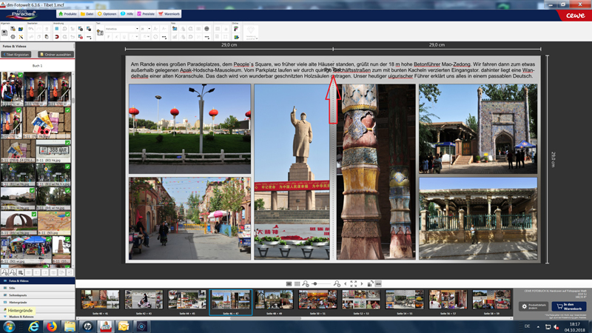Open the Optionen menu

pyautogui.click(x=107, y=14)
